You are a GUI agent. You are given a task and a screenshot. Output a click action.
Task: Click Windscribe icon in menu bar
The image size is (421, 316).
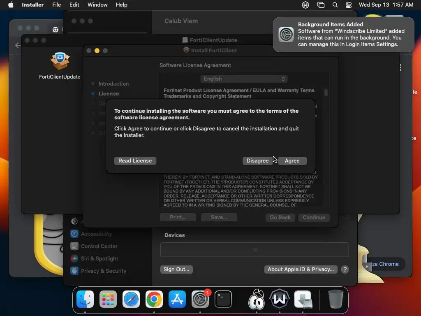point(305,5)
